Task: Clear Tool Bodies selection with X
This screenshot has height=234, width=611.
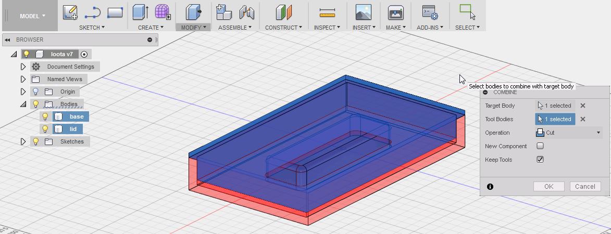Action: point(582,119)
